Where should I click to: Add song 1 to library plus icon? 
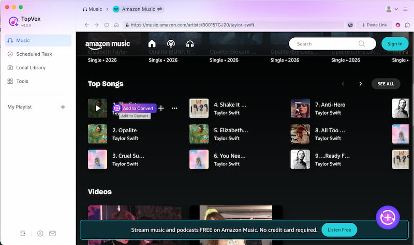point(161,108)
